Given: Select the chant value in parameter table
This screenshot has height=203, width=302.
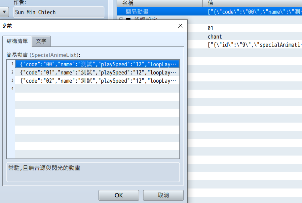Looking at the screenshot, I should click(x=215, y=37).
